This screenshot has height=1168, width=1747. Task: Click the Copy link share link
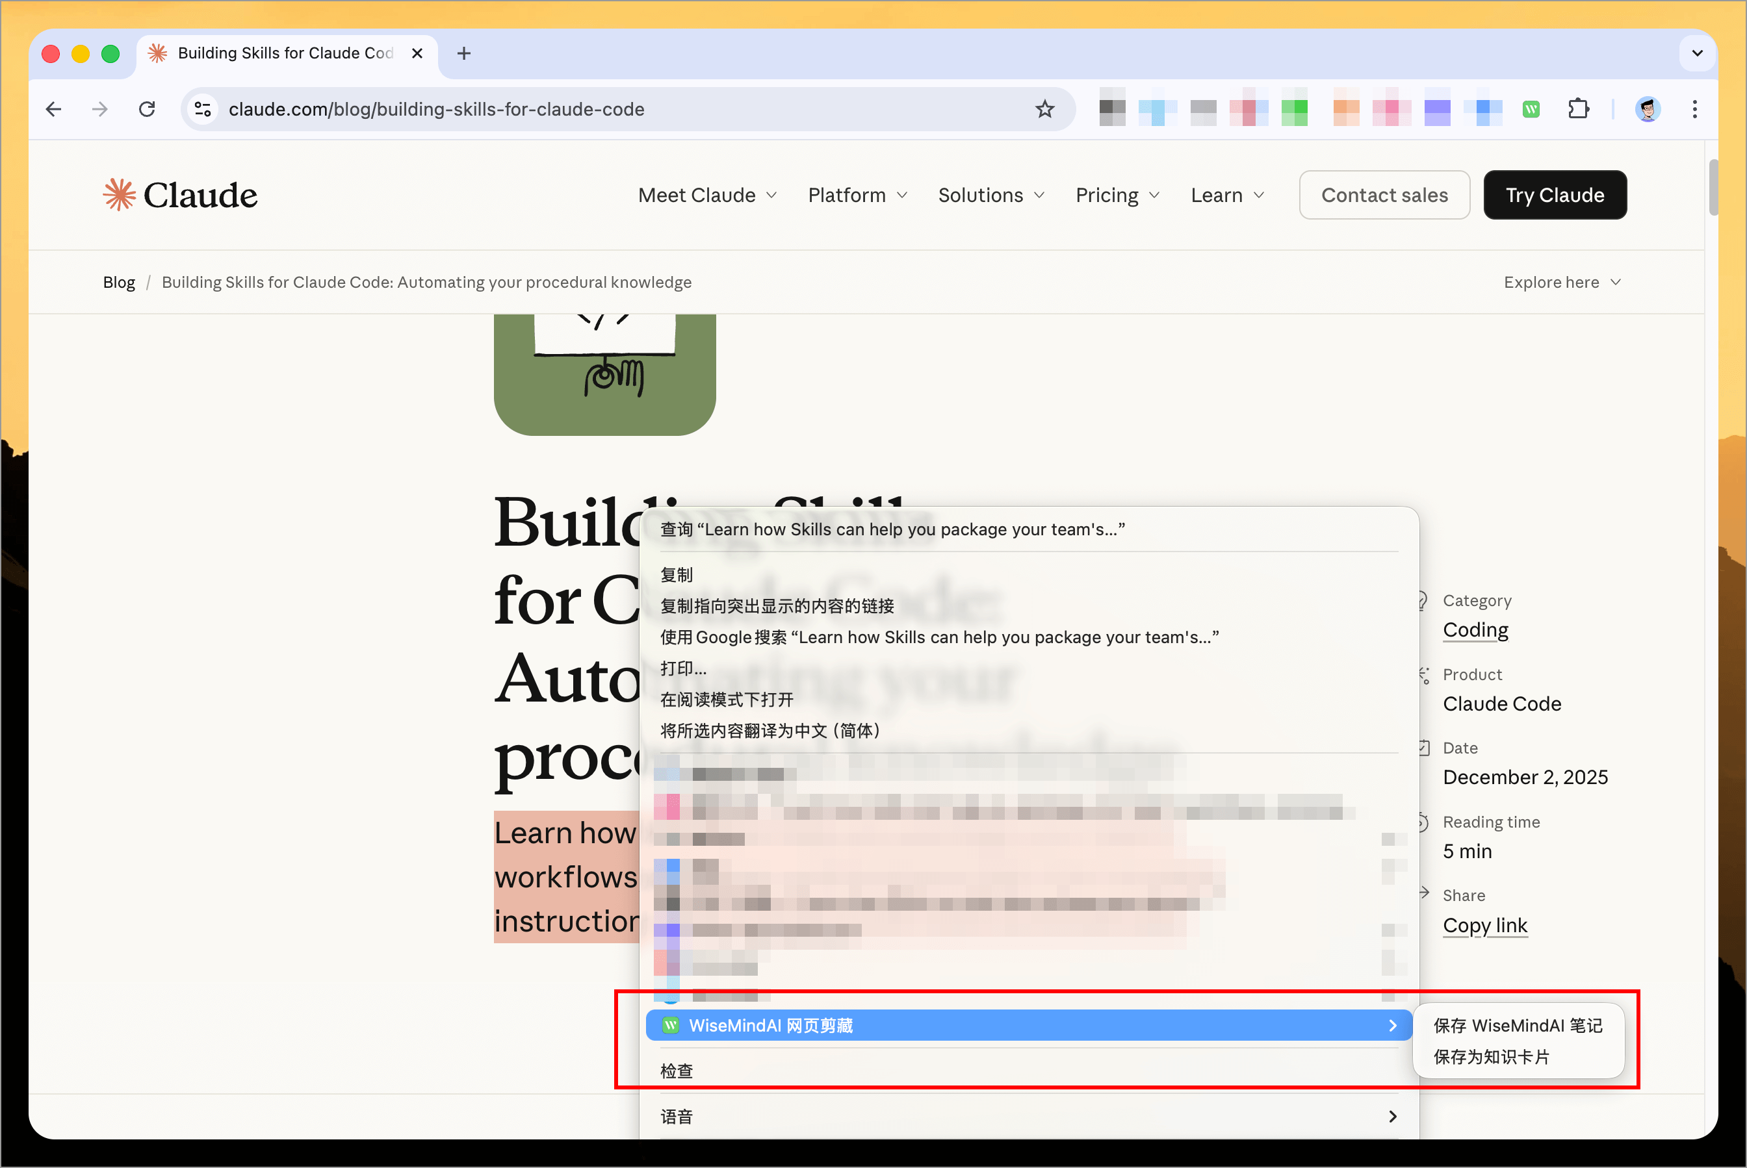1484,925
